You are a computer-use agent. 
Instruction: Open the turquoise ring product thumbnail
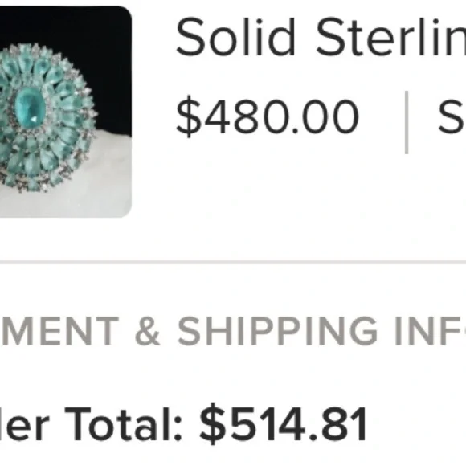66,112
